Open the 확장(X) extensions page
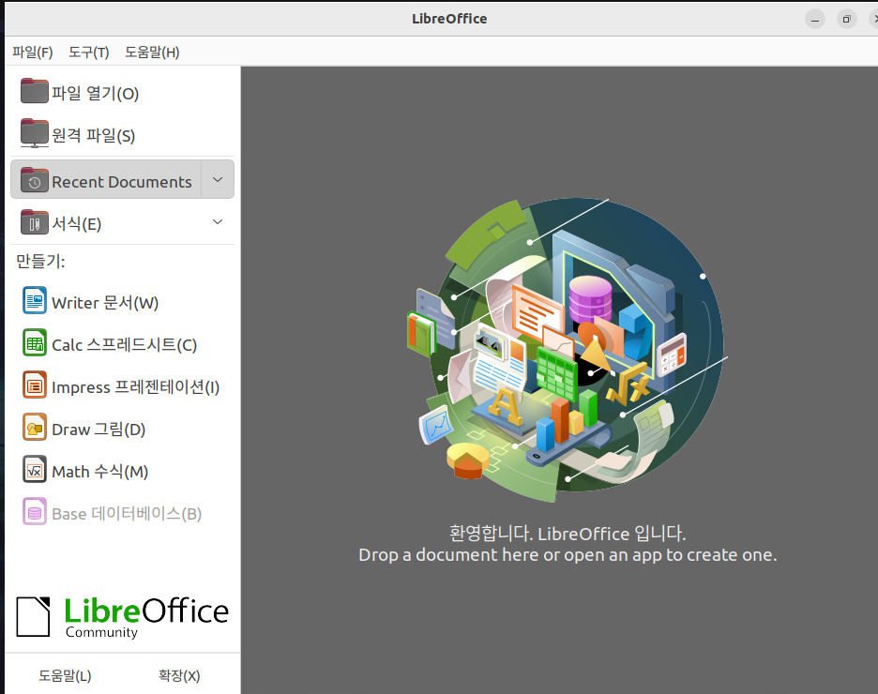 point(178,674)
